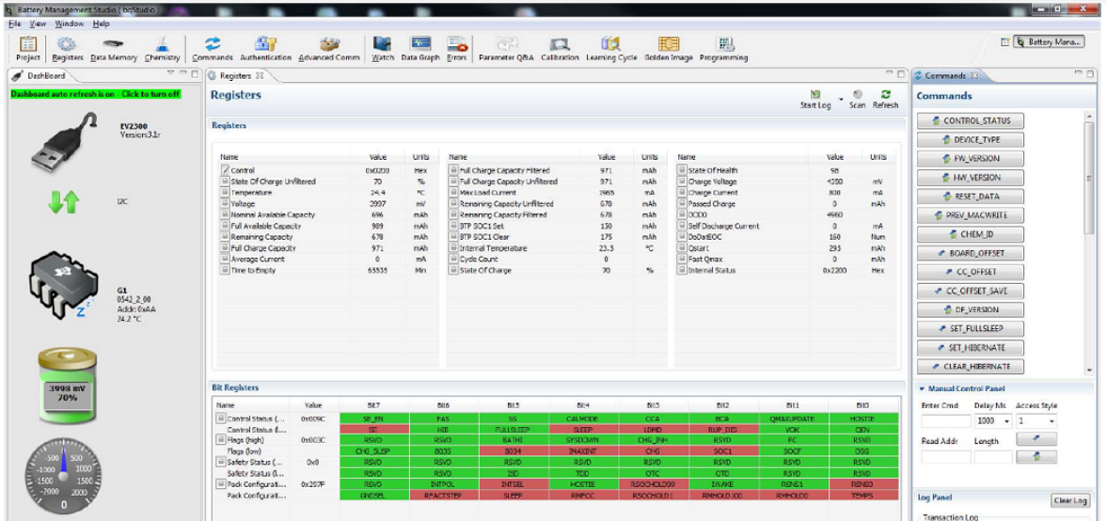
Task: Send the CC_OFFSET_SAVE command
Action: [971, 291]
